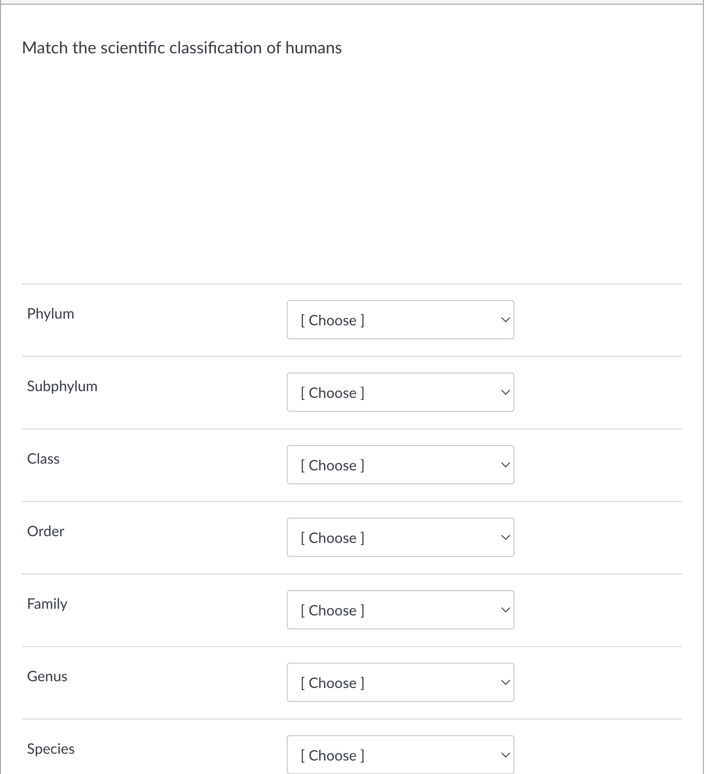Click the Subphylum row label
This screenshot has width=706, height=774.
pyautogui.click(x=62, y=386)
